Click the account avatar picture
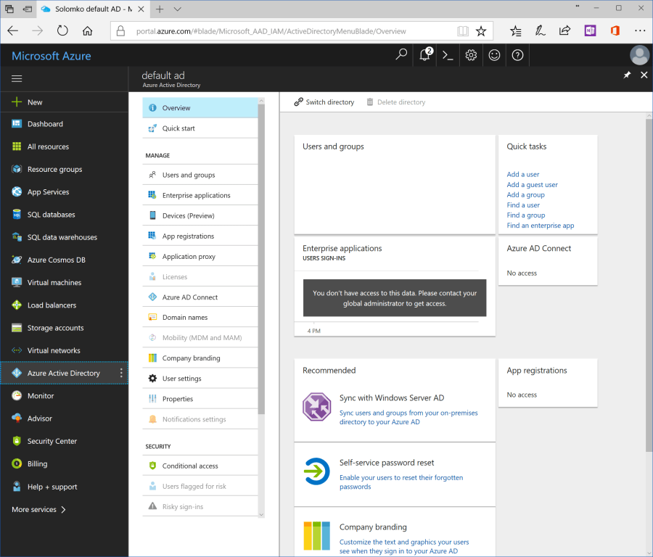653x557 pixels. tap(639, 55)
